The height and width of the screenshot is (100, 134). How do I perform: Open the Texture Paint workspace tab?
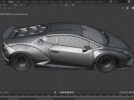pos(44,2)
